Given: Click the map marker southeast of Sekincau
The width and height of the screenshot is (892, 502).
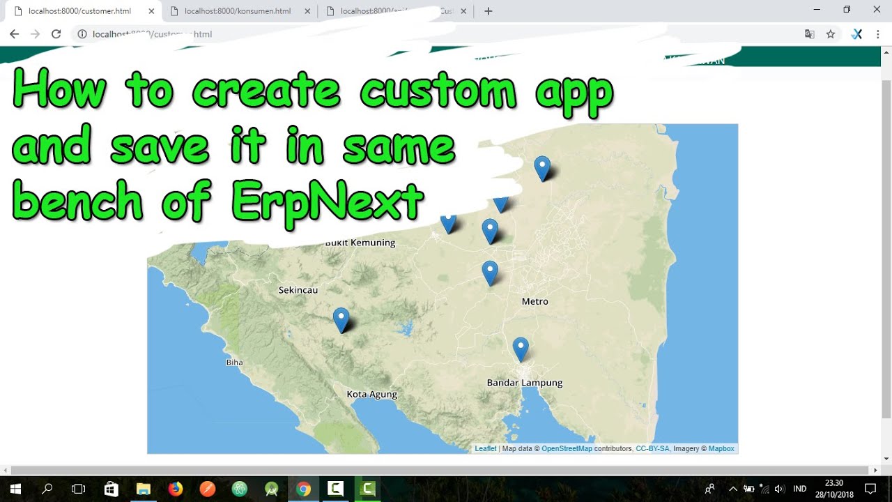Looking at the screenshot, I should 341,321.
